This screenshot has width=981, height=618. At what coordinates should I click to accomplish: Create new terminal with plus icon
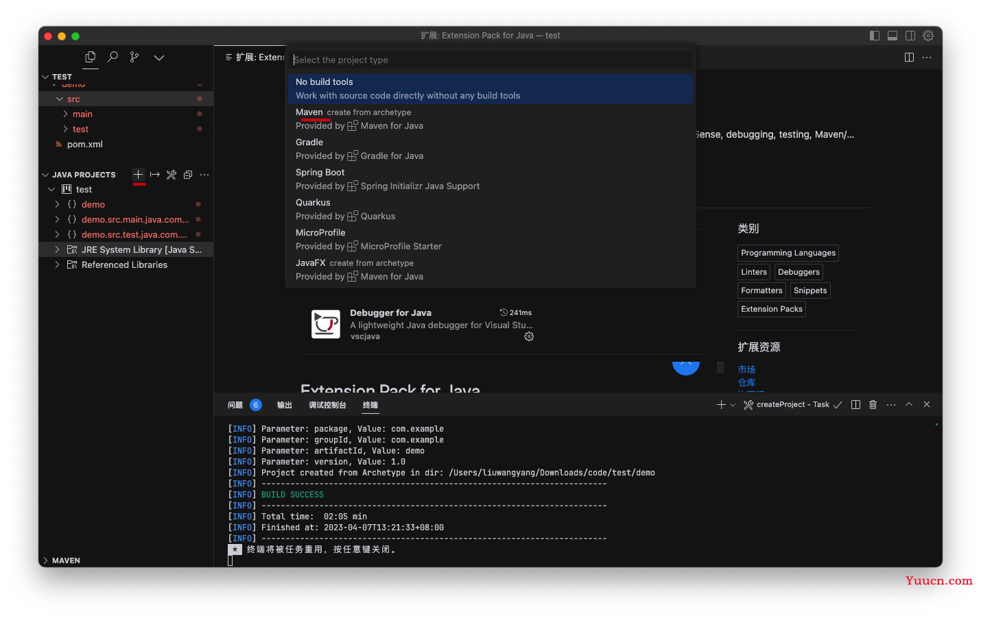721,405
